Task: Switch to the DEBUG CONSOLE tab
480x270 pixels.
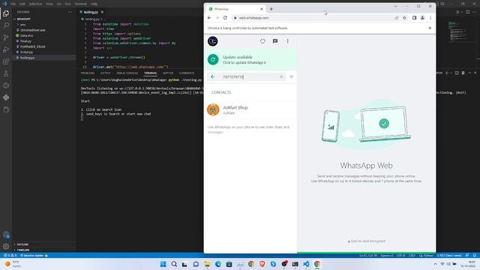Action: 127,73
